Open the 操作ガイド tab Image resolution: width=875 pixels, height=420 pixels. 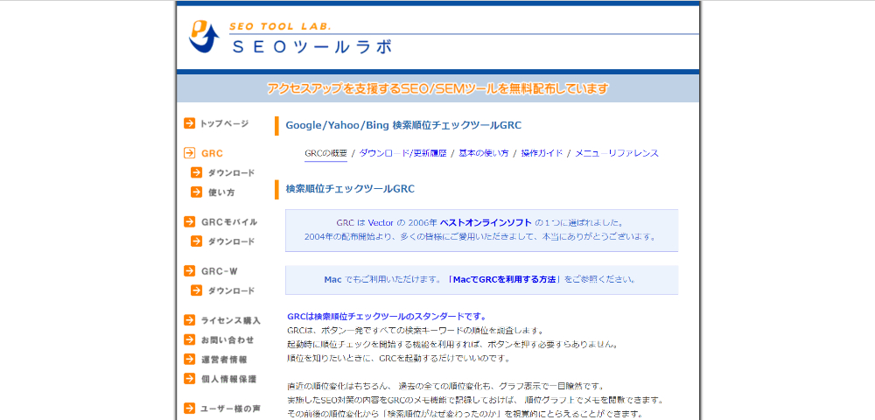[x=542, y=153]
